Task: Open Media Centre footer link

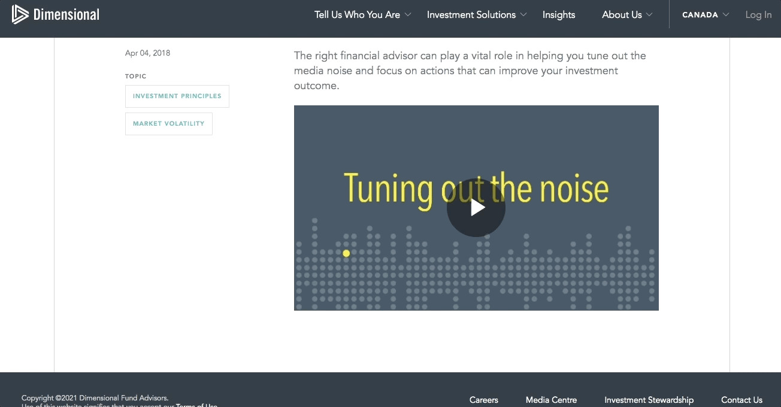Action: [x=551, y=400]
